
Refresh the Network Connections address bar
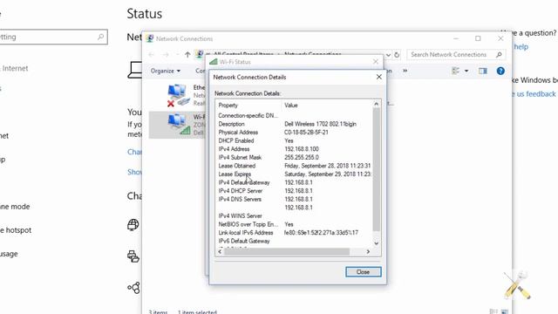coord(397,55)
